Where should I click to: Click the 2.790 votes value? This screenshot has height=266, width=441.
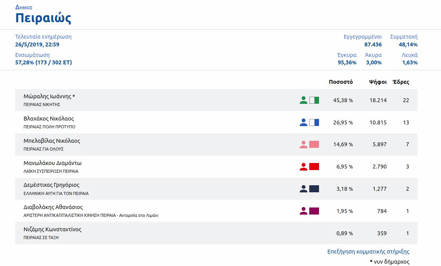click(x=380, y=167)
